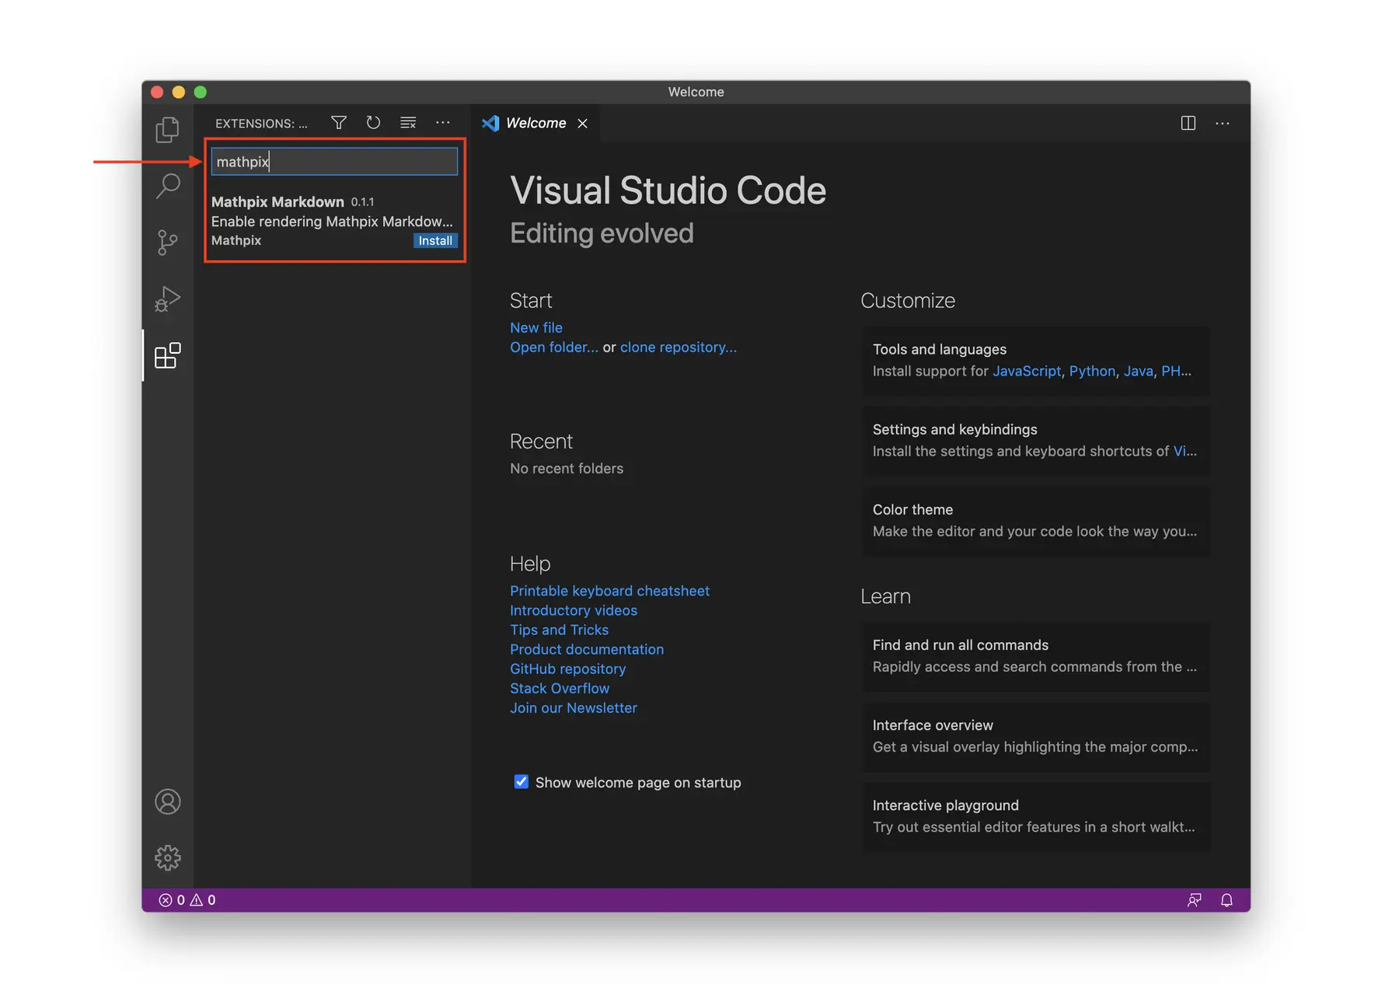
Task: Install the Mathpix Markdown extension
Action: 435,241
